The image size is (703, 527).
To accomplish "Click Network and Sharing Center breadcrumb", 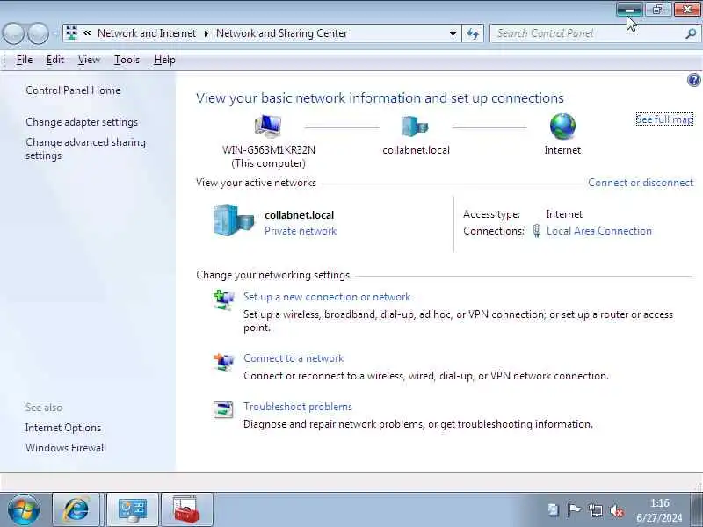I will tap(281, 33).
